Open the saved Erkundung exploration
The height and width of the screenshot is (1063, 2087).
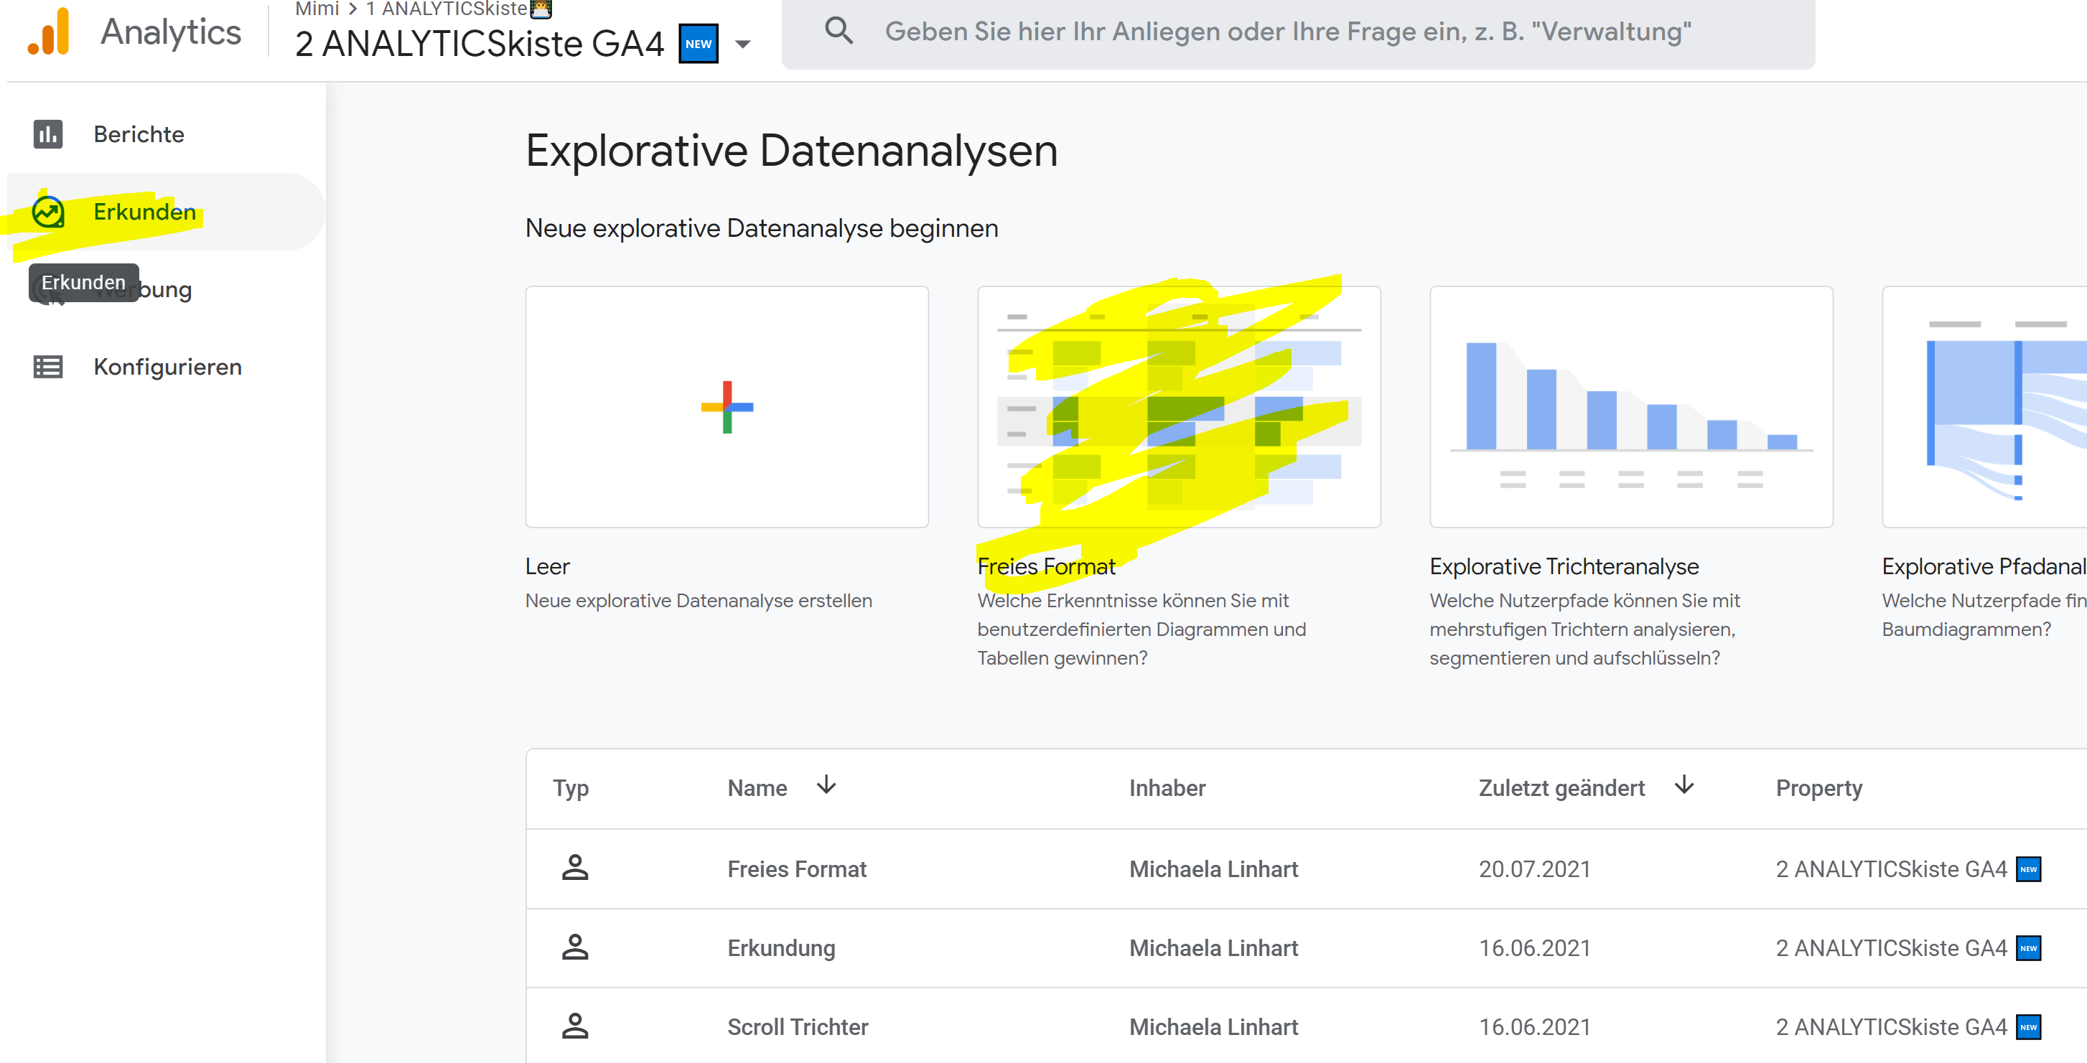(x=781, y=947)
